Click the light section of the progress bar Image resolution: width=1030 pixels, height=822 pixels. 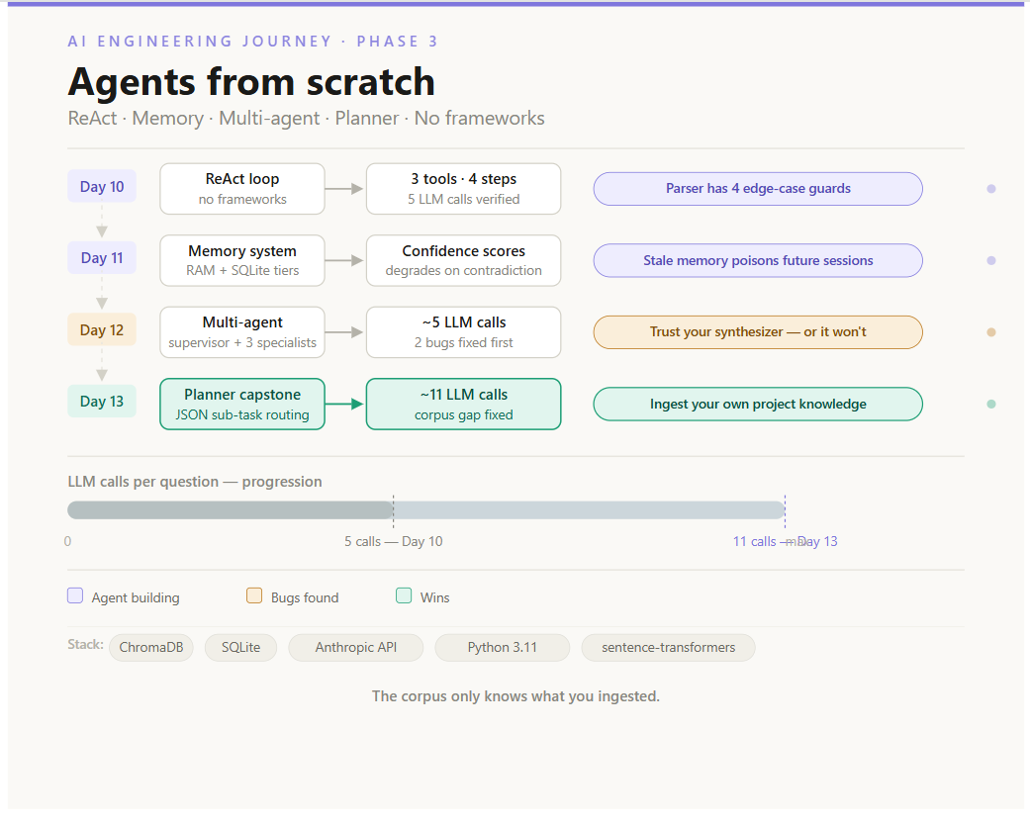(590, 510)
